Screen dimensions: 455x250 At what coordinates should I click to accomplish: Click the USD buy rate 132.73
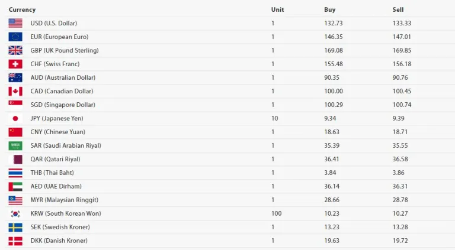pyautogui.click(x=334, y=23)
